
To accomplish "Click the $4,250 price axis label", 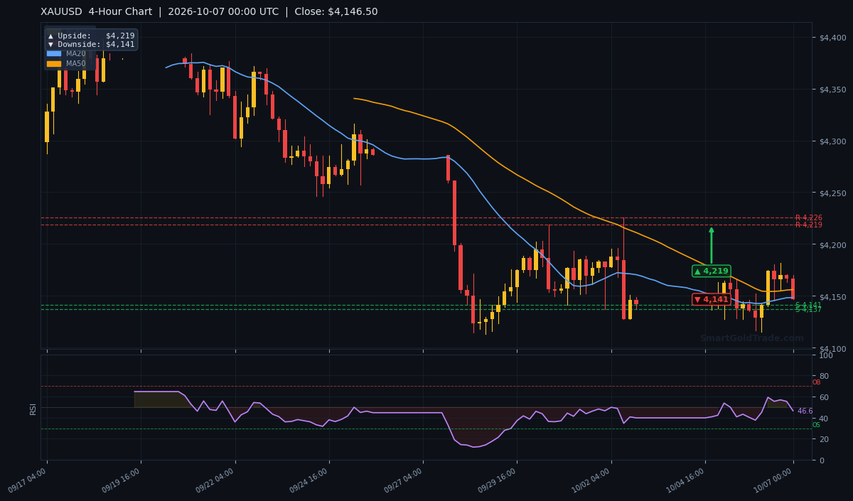I will pos(832,193).
